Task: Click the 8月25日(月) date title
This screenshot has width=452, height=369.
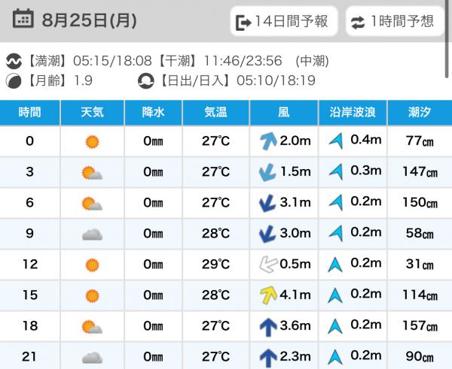Action: tap(90, 20)
